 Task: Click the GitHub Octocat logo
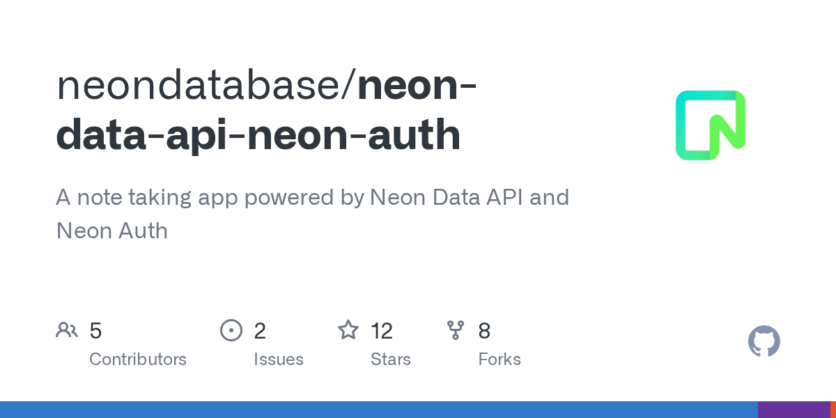764,341
